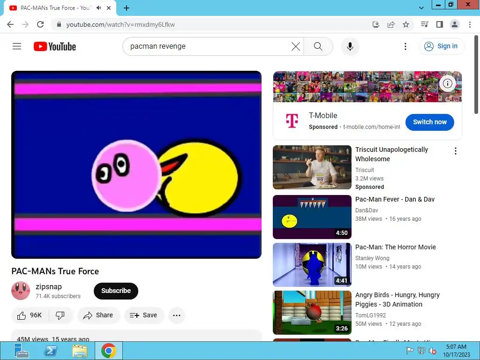
Task: Click the Triscuit advertiser name
Action: tap(364, 170)
